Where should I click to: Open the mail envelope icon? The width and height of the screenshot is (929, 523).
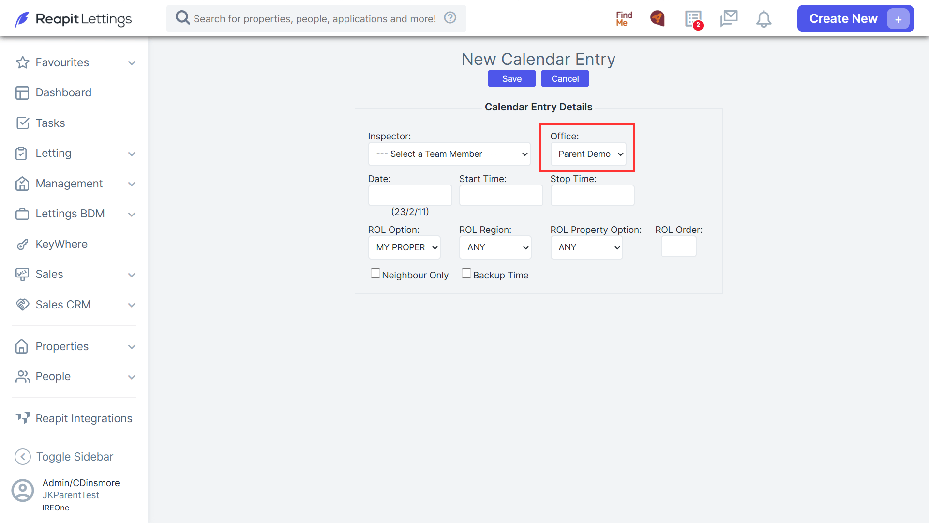729,18
